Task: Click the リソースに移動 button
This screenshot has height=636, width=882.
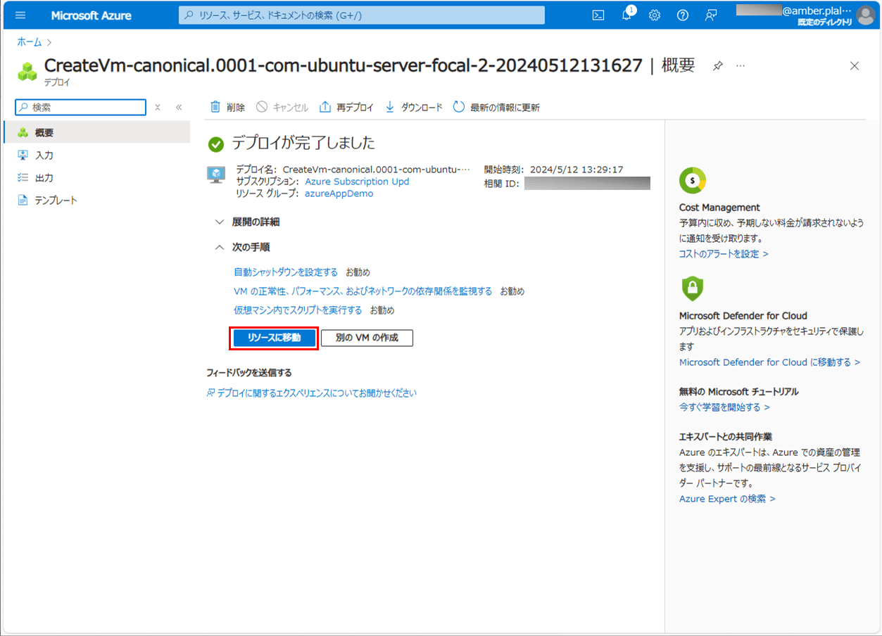Action: coord(274,338)
